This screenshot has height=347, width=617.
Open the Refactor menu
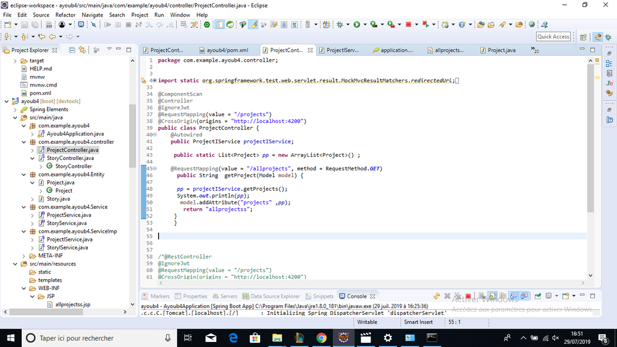click(x=65, y=15)
